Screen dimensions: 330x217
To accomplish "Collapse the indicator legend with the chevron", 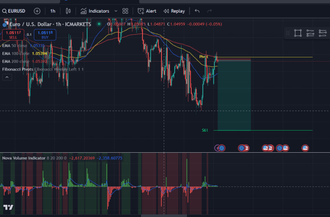I will coord(7,77).
